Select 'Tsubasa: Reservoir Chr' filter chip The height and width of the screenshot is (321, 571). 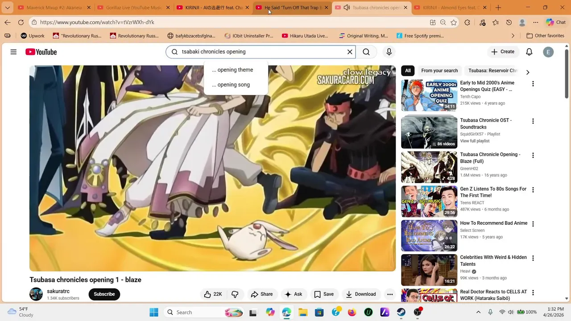tap(492, 70)
